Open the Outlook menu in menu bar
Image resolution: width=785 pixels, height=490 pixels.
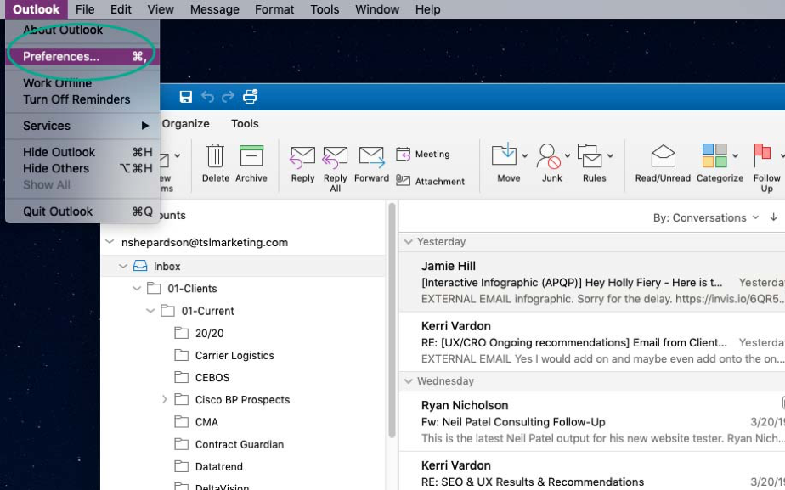pyautogui.click(x=36, y=9)
